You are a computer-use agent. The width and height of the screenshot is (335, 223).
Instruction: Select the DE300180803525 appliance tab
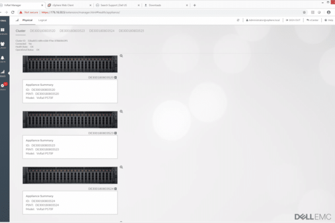[131, 31]
